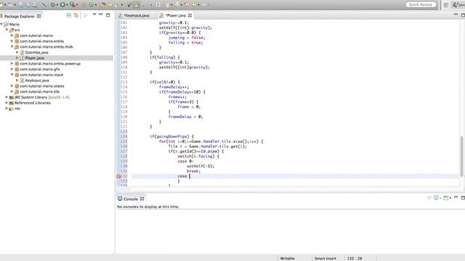Switch to the Java perspective button
Screen dimensions: 465x261
pyautogui.click(x=458, y=5)
